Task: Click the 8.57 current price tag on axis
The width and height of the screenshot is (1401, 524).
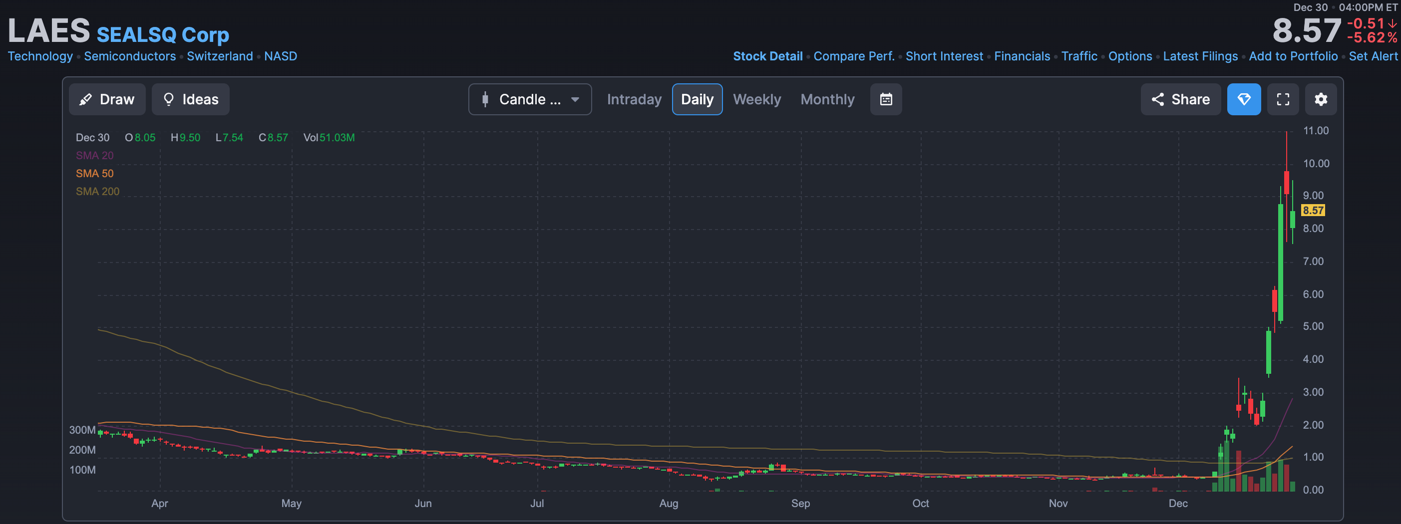Action: (x=1313, y=211)
